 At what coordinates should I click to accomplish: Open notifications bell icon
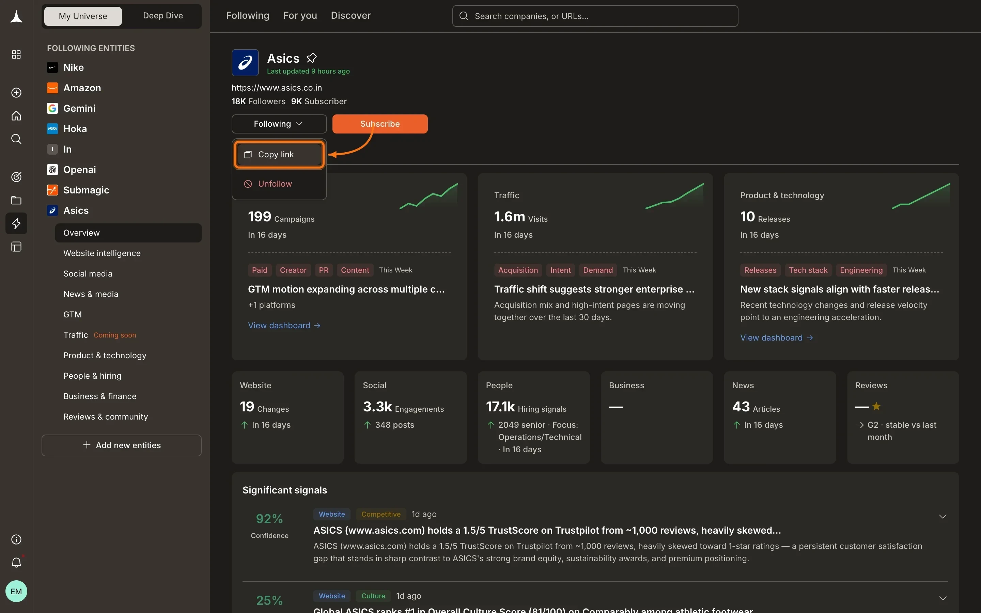coord(16,563)
